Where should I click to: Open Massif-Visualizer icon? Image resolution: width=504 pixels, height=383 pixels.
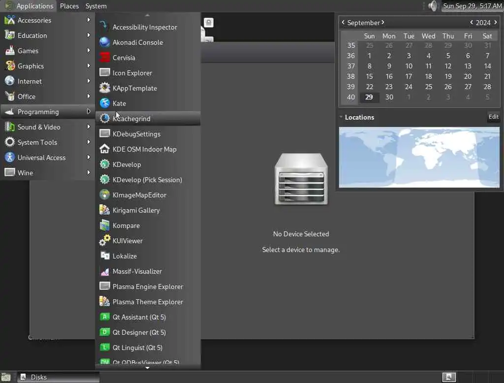(x=104, y=271)
